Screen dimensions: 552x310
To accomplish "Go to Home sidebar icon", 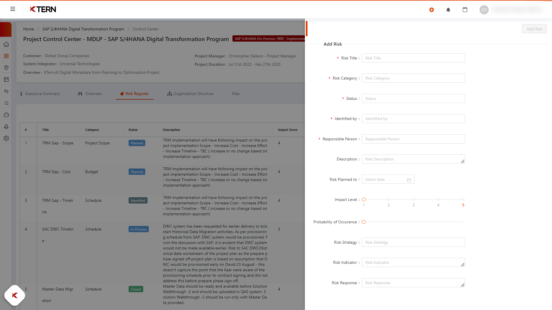I will coord(6,44).
